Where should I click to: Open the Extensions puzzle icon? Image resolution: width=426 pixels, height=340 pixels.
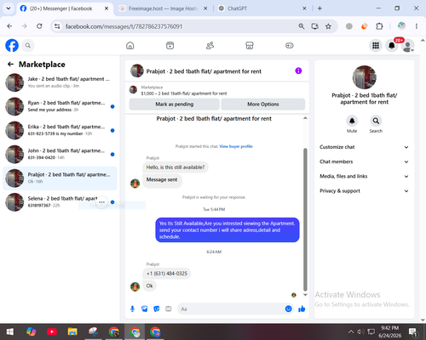click(x=379, y=26)
